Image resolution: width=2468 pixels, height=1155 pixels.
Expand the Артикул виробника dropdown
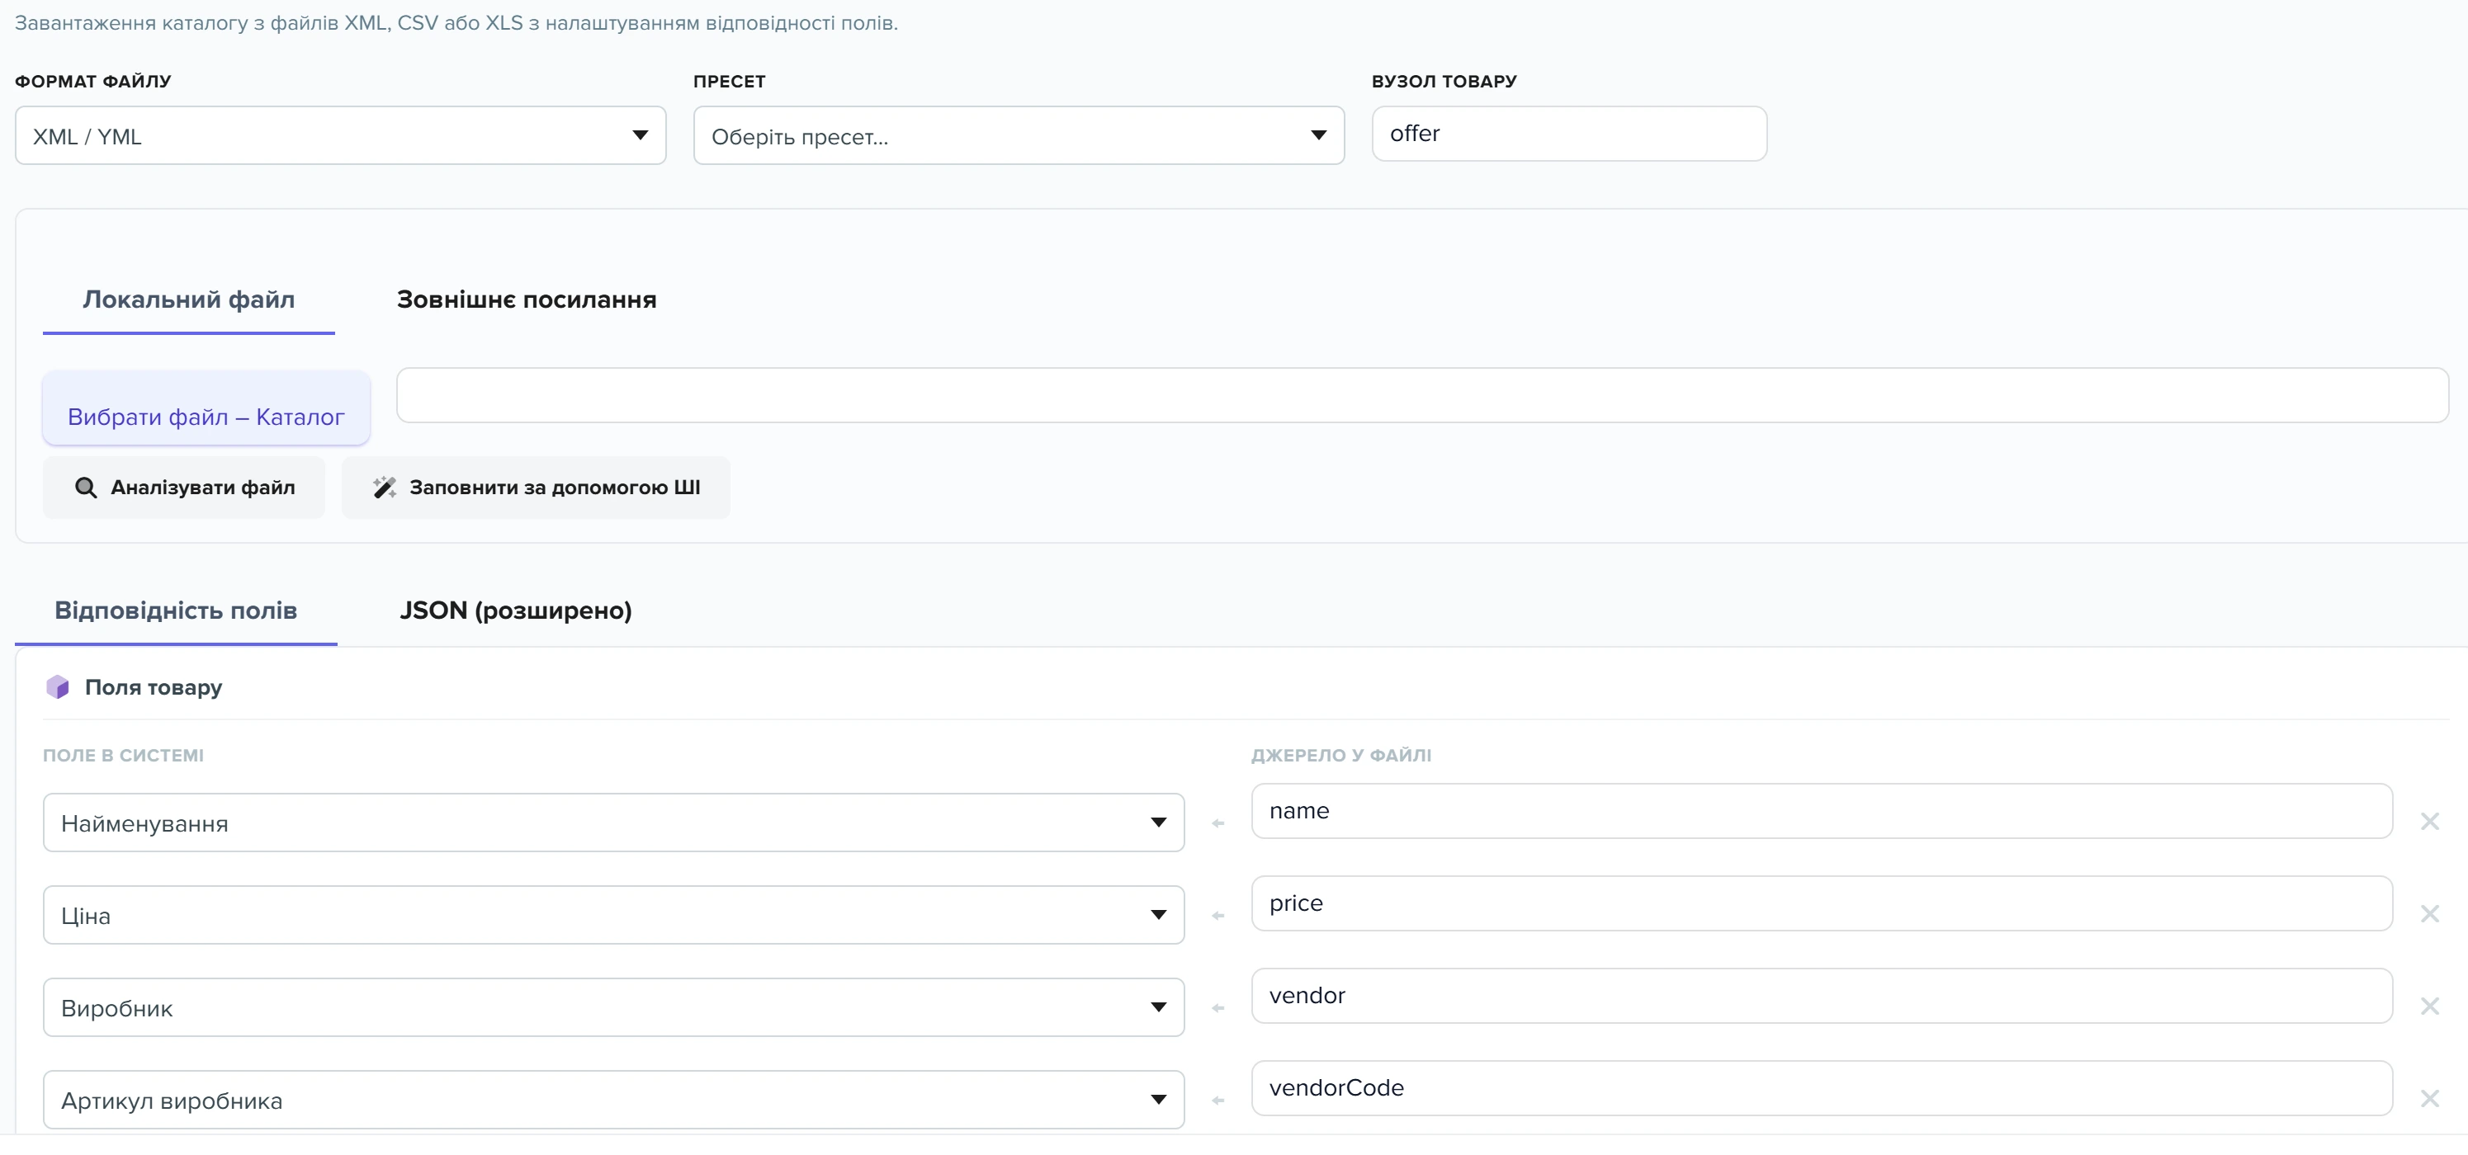coord(613,1100)
